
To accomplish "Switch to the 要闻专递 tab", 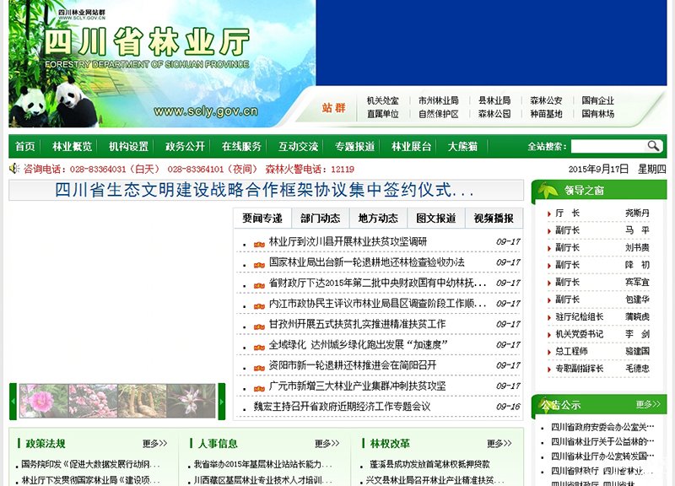I will tap(262, 219).
